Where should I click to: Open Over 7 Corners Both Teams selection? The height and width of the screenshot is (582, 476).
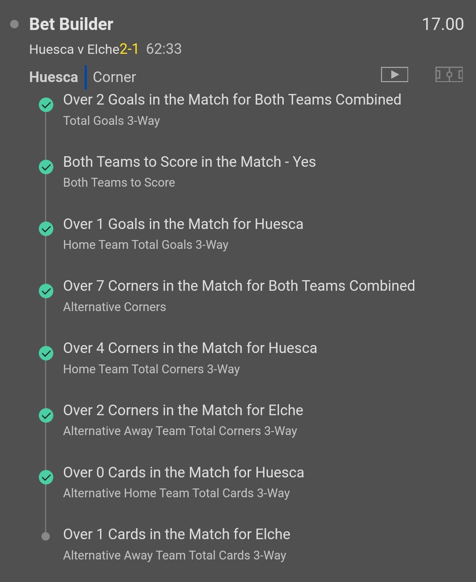(239, 286)
